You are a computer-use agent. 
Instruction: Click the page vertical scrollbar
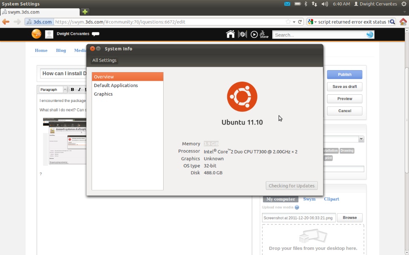pyautogui.click(x=406, y=120)
